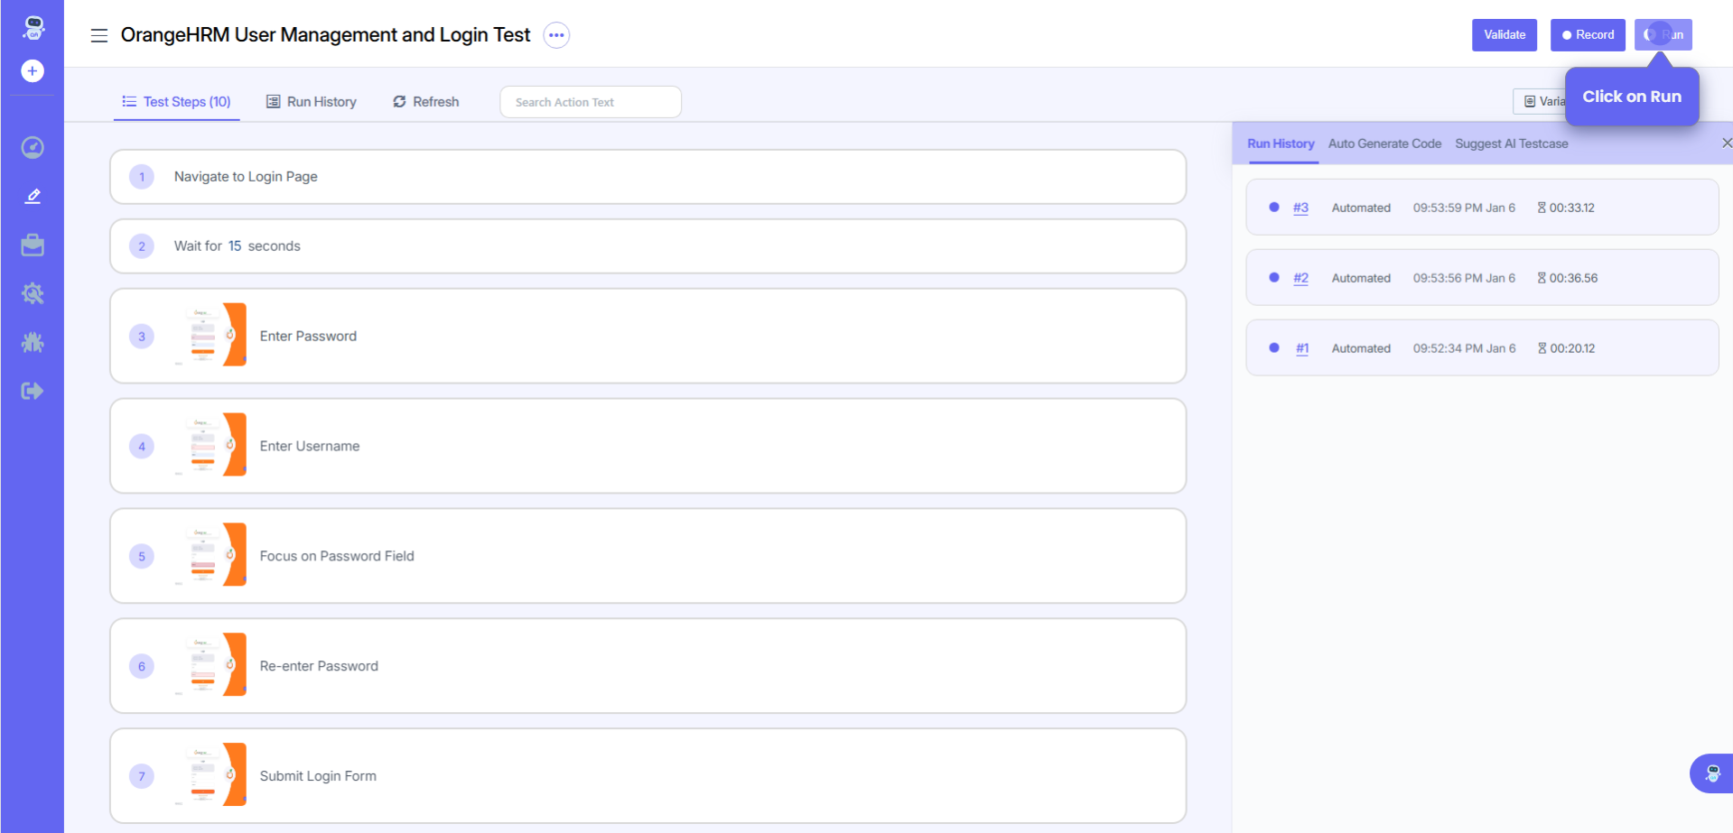Image resolution: width=1733 pixels, height=833 pixels.
Task: Switch to Suggest AI Testcase tab
Action: [1511, 143]
